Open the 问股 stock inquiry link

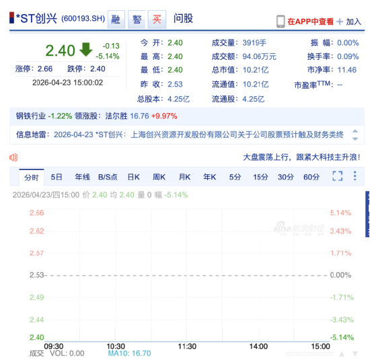pyautogui.click(x=183, y=19)
